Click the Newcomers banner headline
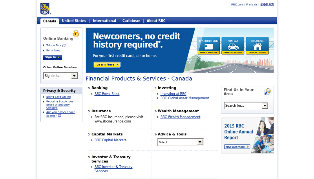Viewport: 314px width, 179px height. (137, 40)
